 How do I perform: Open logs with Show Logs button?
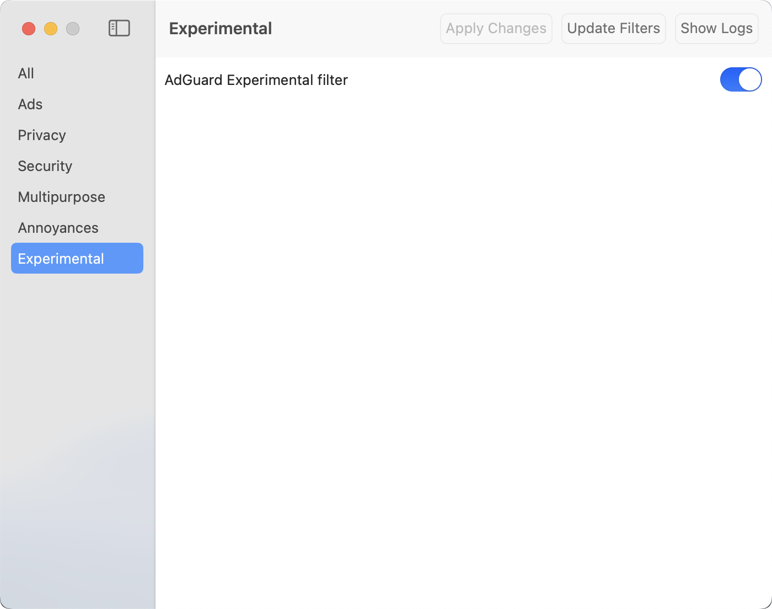tap(716, 29)
